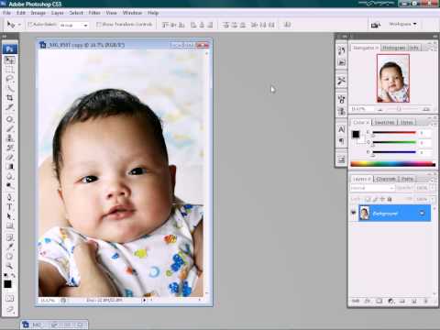
Task: Enable Show Transform Controls checkbox
Action: [x=99, y=25]
